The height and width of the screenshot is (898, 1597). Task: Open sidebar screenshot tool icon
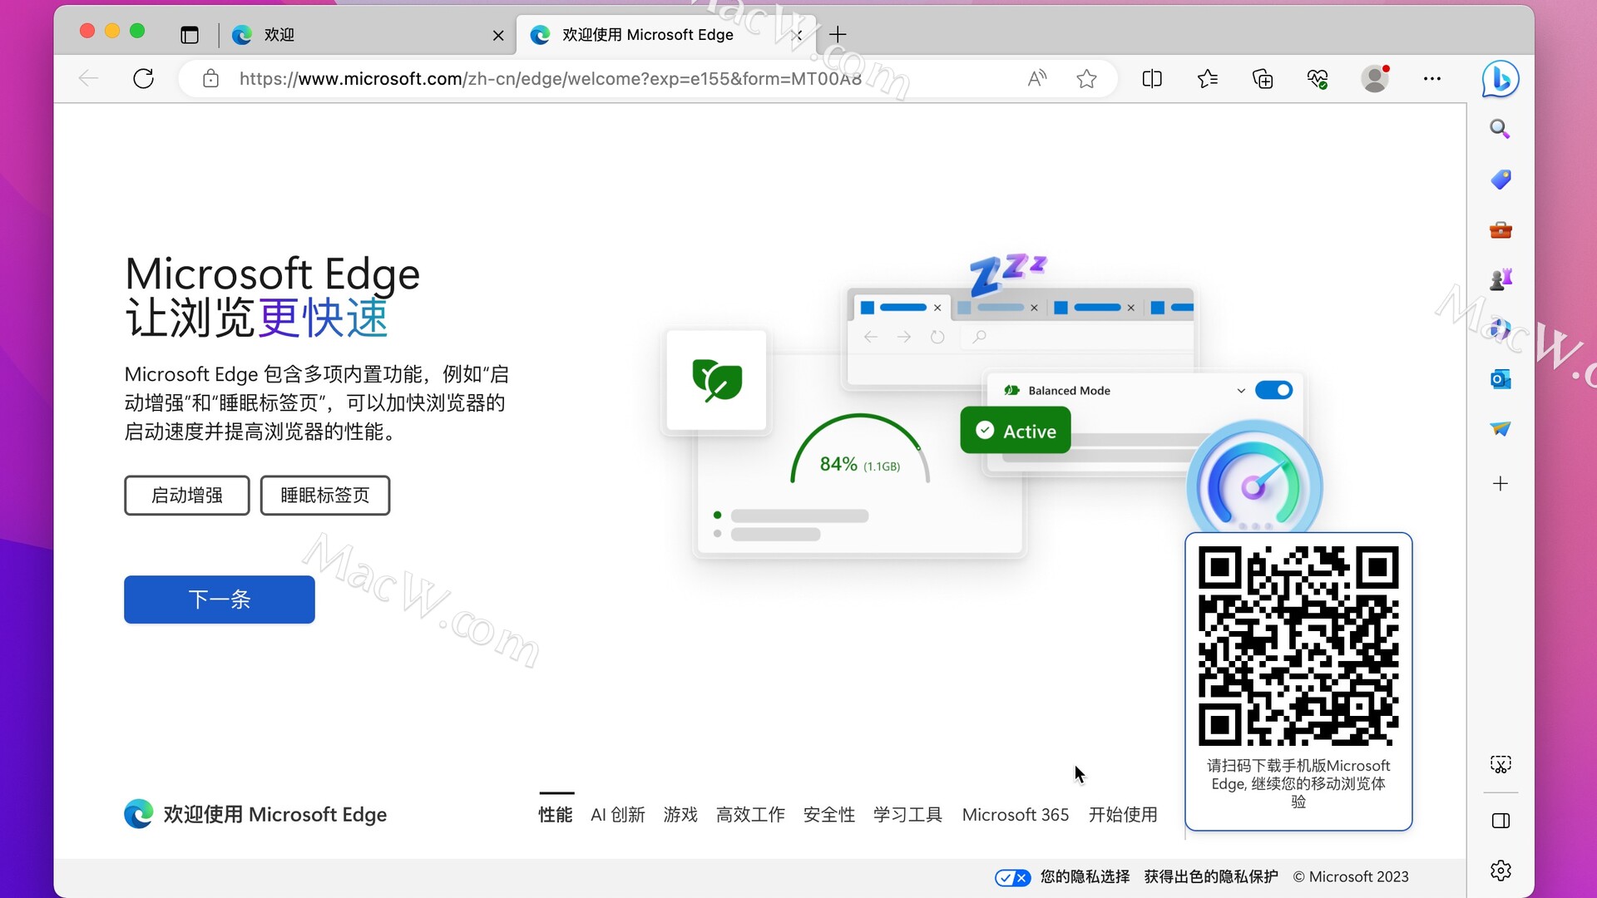(x=1501, y=765)
